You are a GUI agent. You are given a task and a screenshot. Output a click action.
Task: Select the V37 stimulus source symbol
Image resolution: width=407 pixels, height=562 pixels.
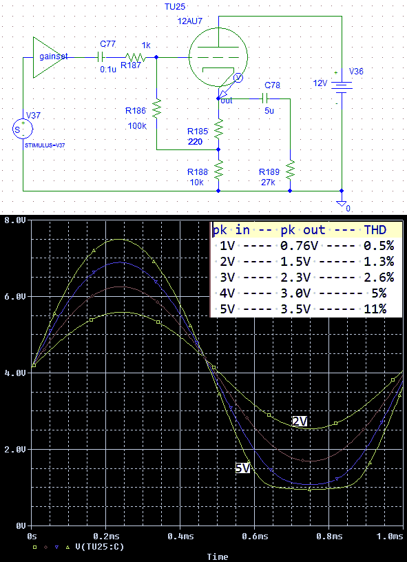click(x=23, y=129)
